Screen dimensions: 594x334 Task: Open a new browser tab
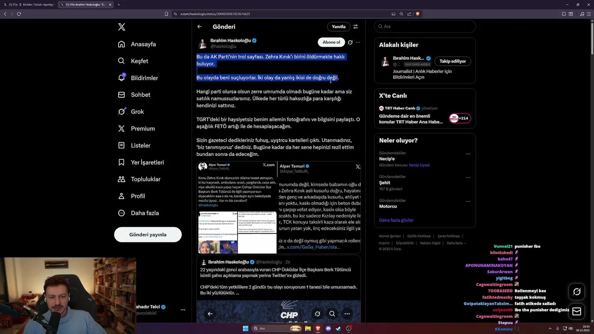click(x=119, y=5)
